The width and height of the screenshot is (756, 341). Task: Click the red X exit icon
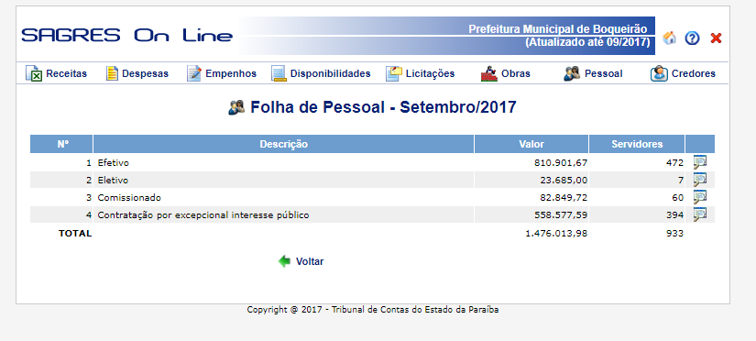(716, 38)
